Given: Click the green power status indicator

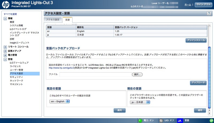Looking at the screenshot, I should pyautogui.click(x=140, y=121).
